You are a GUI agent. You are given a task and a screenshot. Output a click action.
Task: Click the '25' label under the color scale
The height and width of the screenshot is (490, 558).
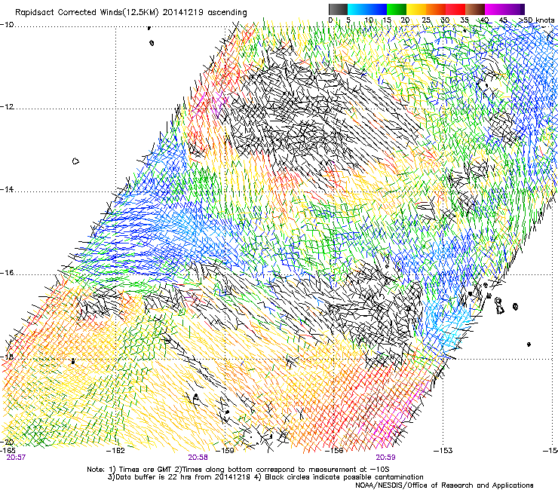[425, 20]
